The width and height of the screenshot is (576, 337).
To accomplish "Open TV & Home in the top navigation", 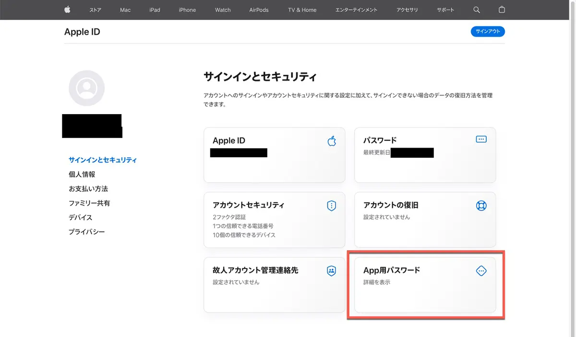I will pyautogui.click(x=302, y=10).
